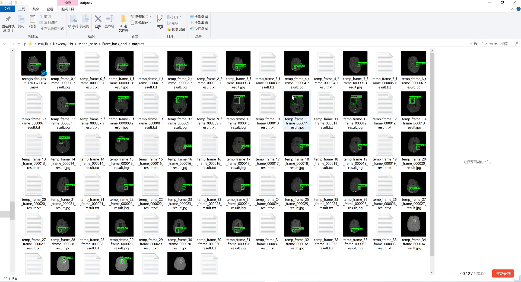
Task: Click 复制路径 copy path command
Action: tap(48, 23)
